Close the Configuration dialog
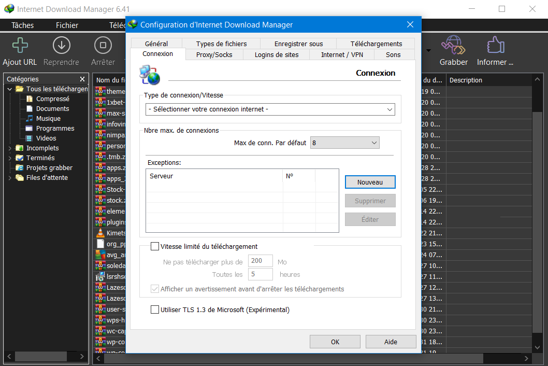The image size is (548, 366). [x=410, y=24]
